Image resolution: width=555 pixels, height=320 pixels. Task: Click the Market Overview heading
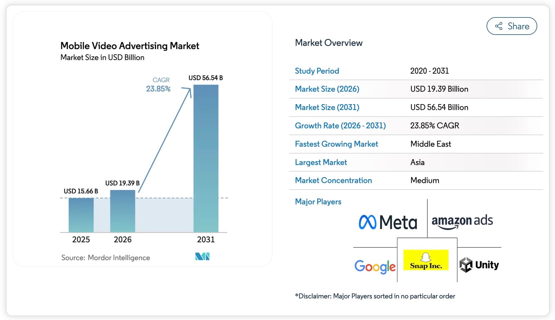pyautogui.click(x=328, y=43)
